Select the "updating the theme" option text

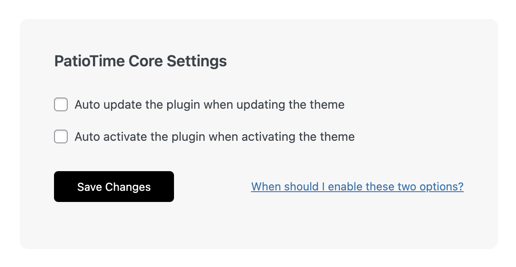click(288, 104)
